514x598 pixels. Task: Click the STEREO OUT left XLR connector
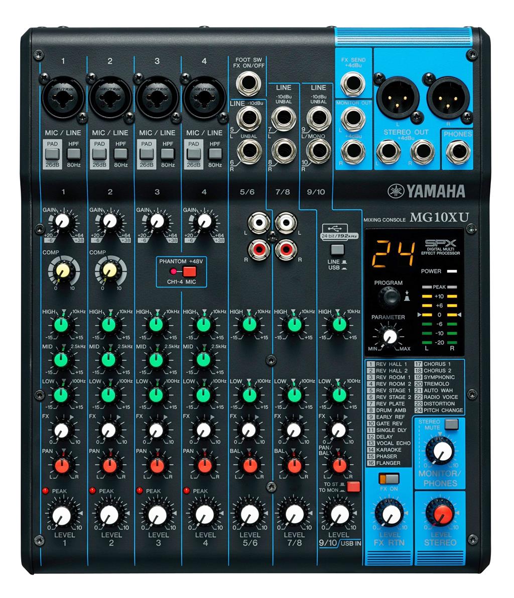[398, 98]
